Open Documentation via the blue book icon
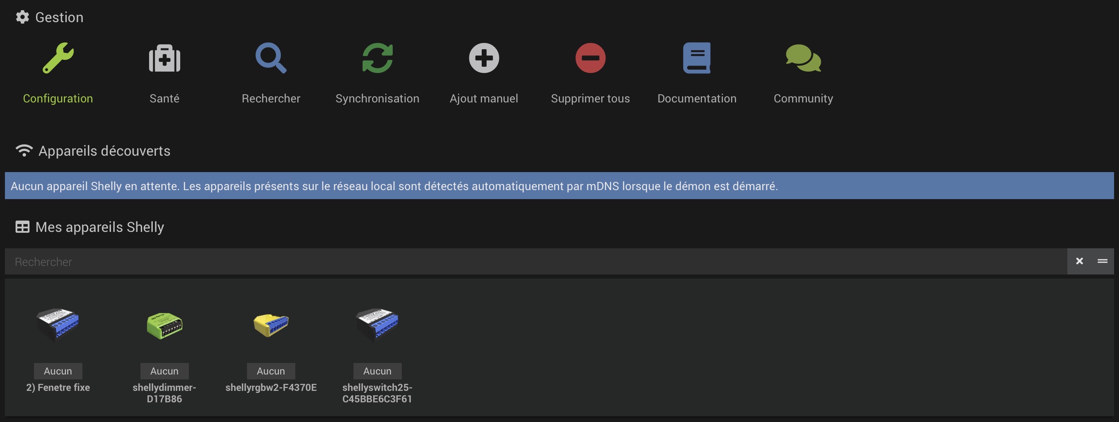Screen dimensions: 1119x422 pos(697,58)
